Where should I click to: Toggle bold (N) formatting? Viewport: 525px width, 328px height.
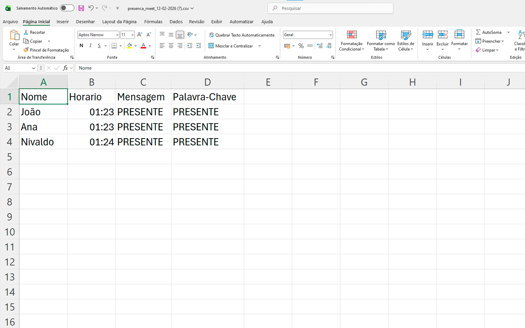81,46
